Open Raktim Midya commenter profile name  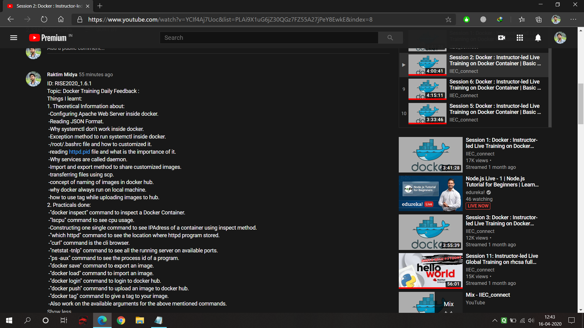pyautogui.click(x=62, y=75)
